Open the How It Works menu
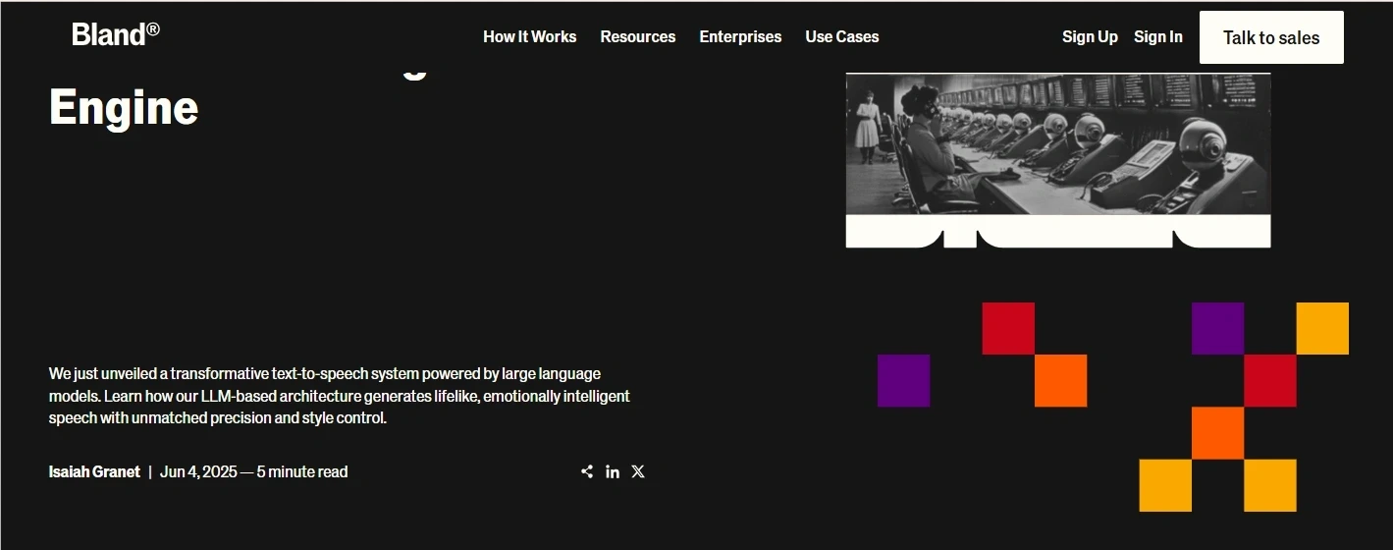This screenshot has width=1393, height=550. point(529,36)
